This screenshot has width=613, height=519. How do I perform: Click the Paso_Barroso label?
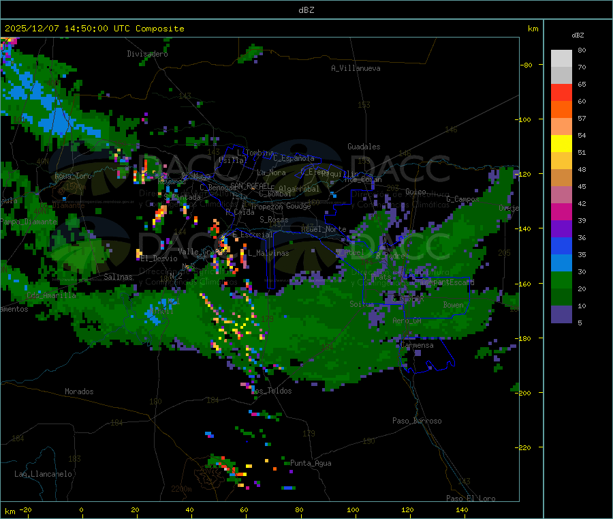pos(417,421)
